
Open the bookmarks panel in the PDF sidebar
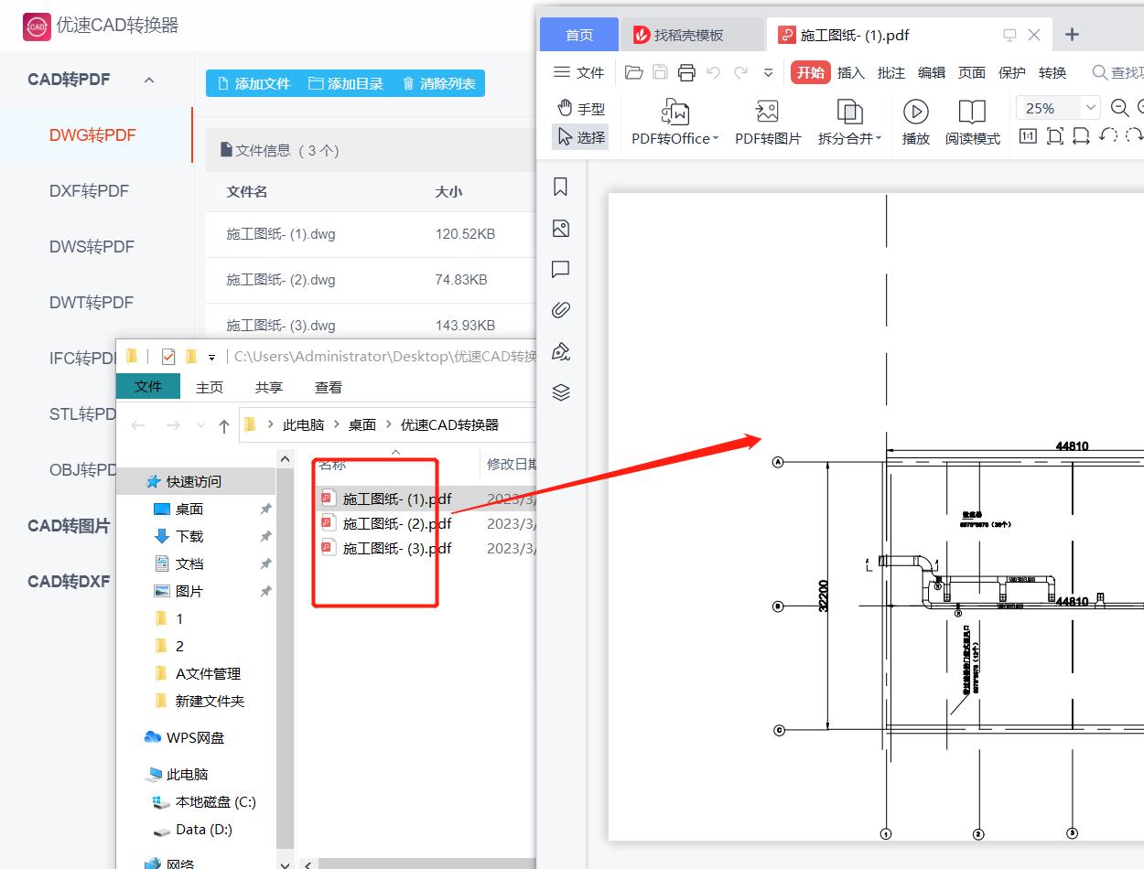(x=560, y=187)
